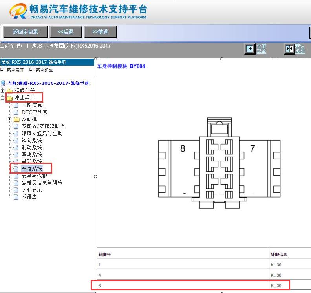
Task: Select the 当前:荣威-RX5-2016-2017-维修手册 root node
Action: click(48, 83)
